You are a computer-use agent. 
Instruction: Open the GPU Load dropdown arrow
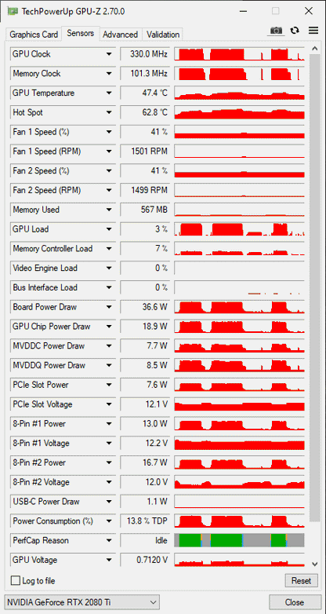coord(109,229)
